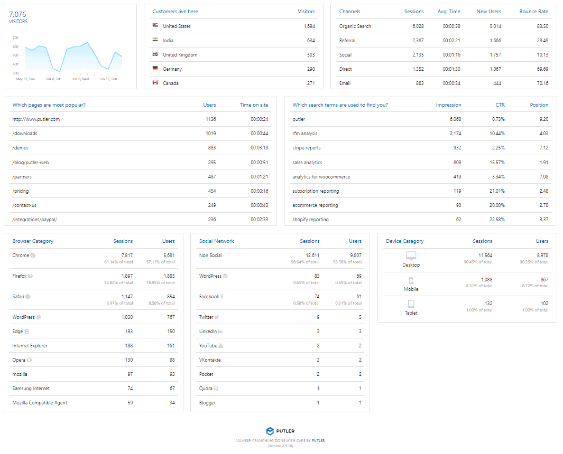
Task: Click the Position column header
Action: tap(539, 105)
